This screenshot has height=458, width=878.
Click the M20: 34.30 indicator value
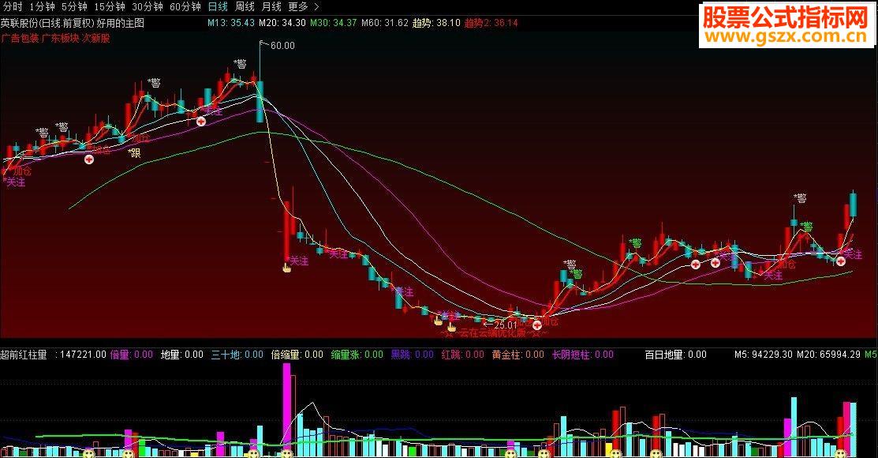pos(282,23)
